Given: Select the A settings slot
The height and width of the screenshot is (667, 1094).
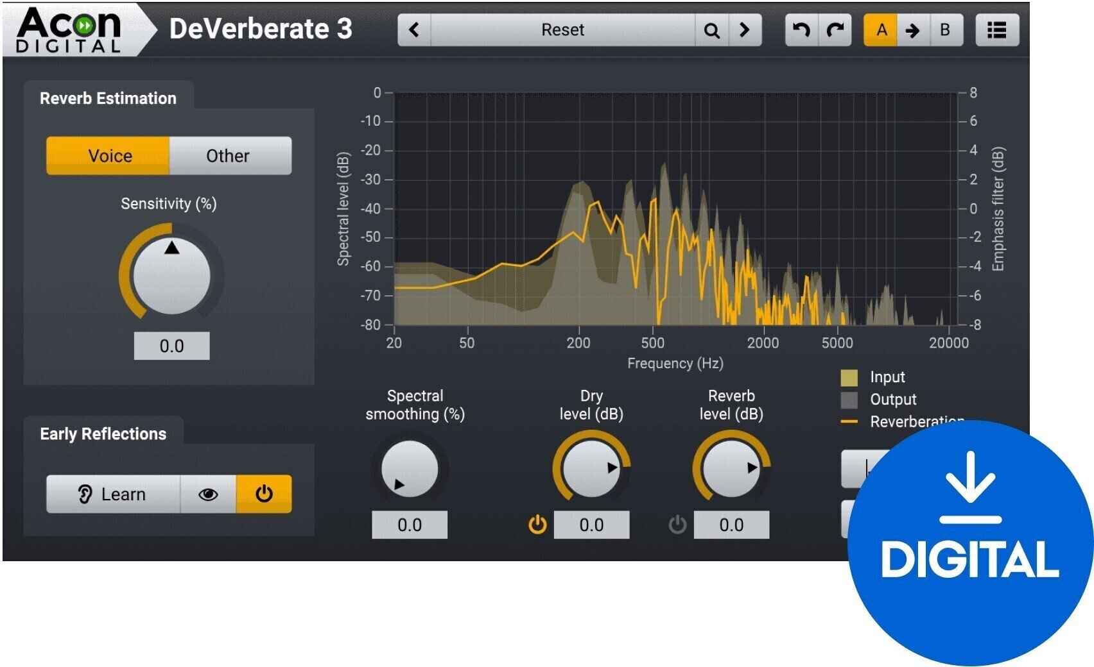Looking at the screenshot, I should 881,30.
